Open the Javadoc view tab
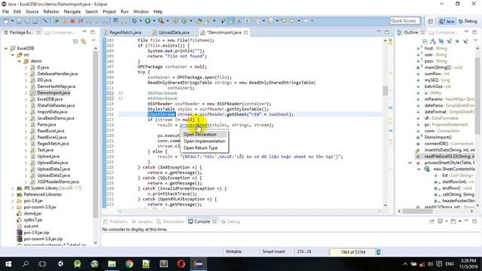The height and width of the screenshot is (271, 482). (142, 221)
